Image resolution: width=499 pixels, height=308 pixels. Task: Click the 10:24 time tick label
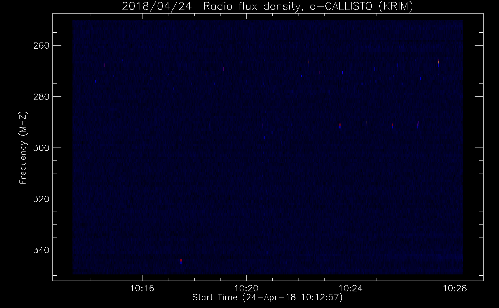click(x=351, y=289)
